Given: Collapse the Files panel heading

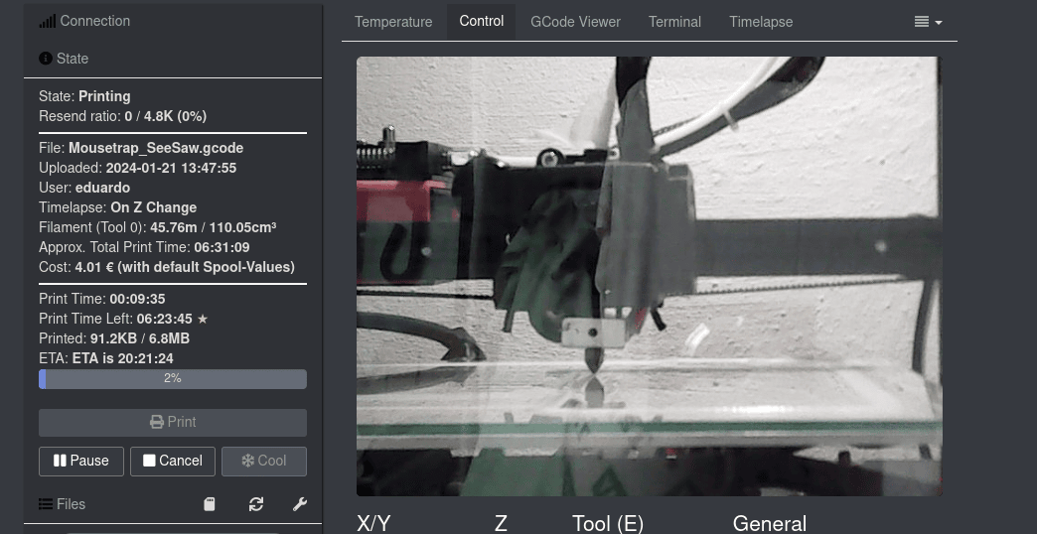Looking at the screenshot, I should (x=71, y=504).
